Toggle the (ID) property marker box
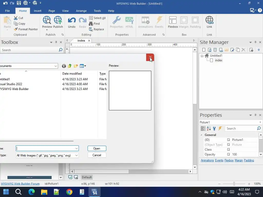The width and height of the screenshot is (263, 197). 228,140
